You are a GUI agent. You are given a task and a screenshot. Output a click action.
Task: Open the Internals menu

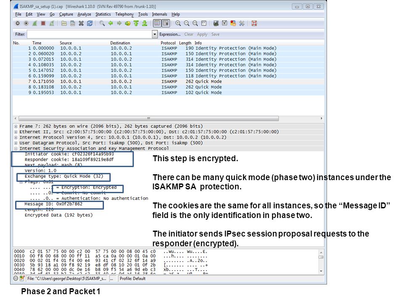[x=159, y=14]
